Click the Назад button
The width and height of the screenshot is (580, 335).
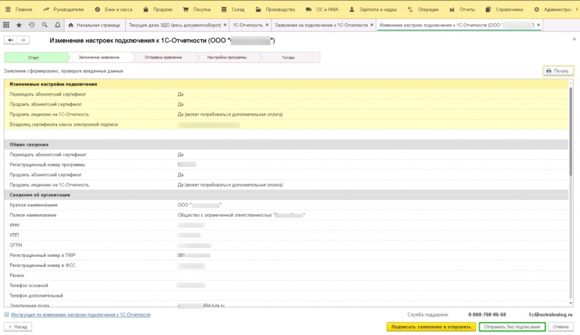tap(18, 327)
